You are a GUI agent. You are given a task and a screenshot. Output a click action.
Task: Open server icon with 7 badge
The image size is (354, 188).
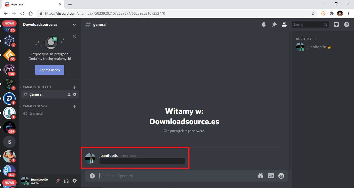(9, 156)
